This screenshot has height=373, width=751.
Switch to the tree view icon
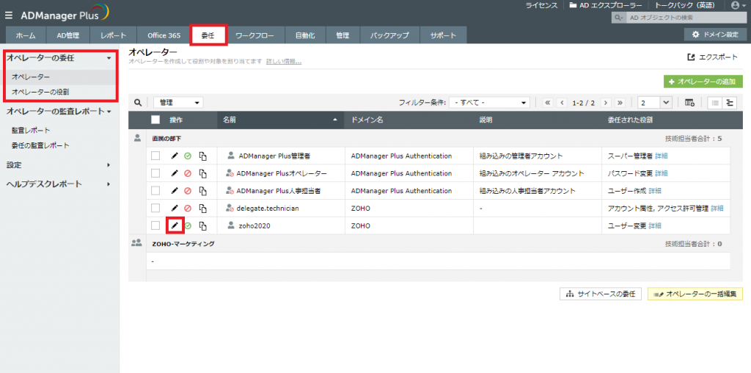click(x=730, y=103)
